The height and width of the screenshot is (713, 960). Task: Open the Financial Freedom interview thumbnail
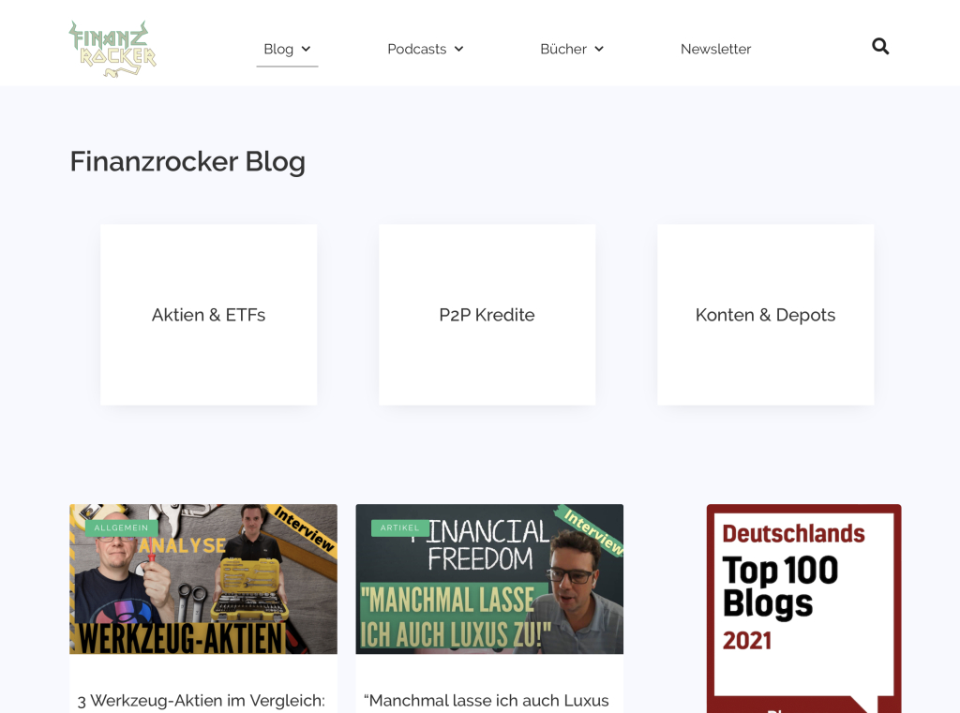click(x=489, y=579)
